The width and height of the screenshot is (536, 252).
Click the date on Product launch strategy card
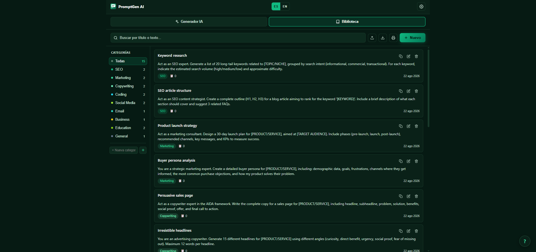click(411, 146)
